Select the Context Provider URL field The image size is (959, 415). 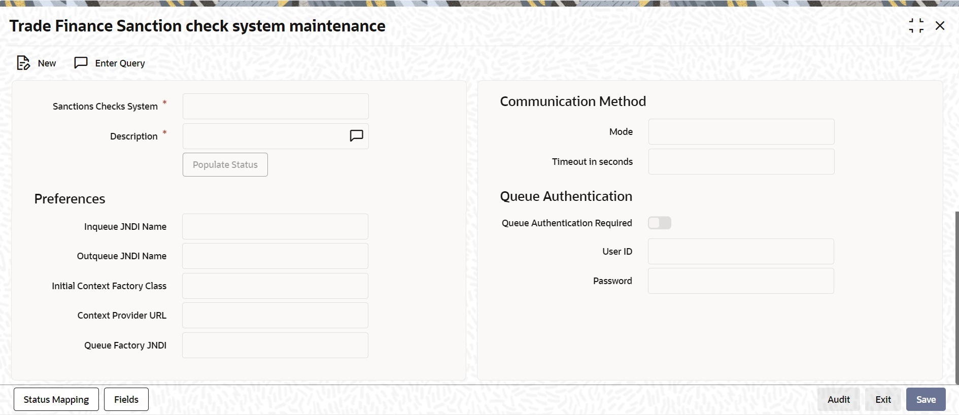275,315
